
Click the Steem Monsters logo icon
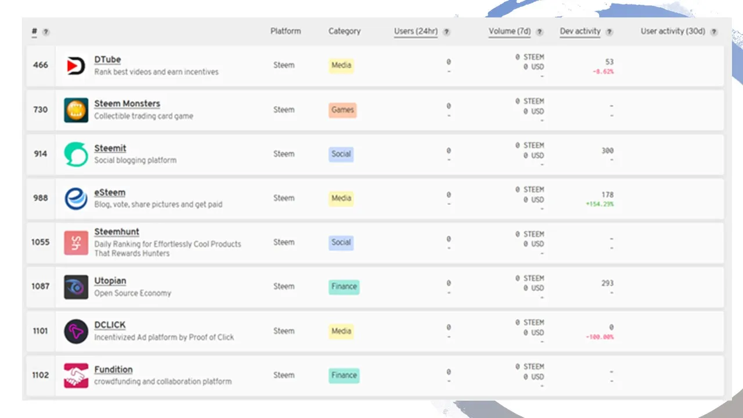coord(76,110)
